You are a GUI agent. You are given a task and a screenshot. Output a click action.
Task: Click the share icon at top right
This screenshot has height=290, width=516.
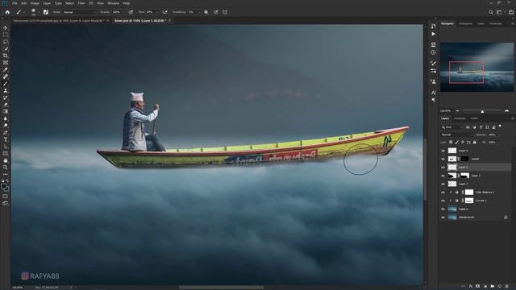click(x=510, y=12)
